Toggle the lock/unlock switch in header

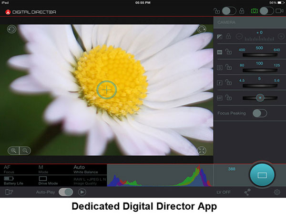[229, 11]
